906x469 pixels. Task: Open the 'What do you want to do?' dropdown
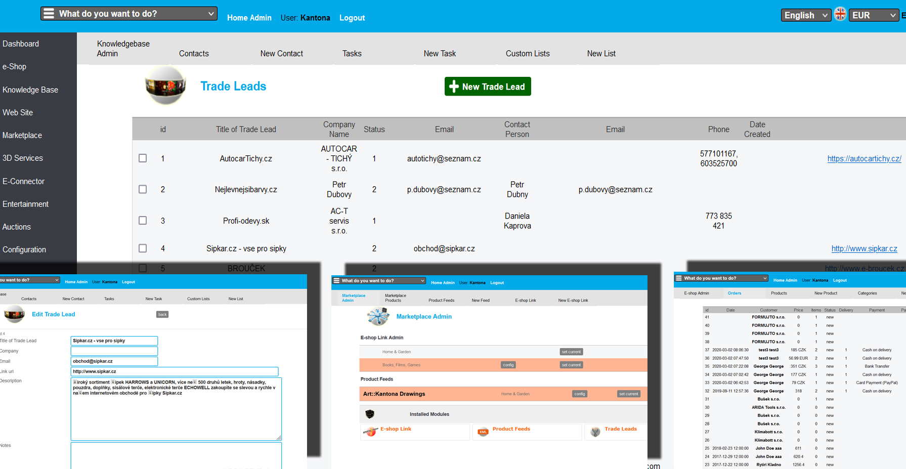tap(129, 14)
